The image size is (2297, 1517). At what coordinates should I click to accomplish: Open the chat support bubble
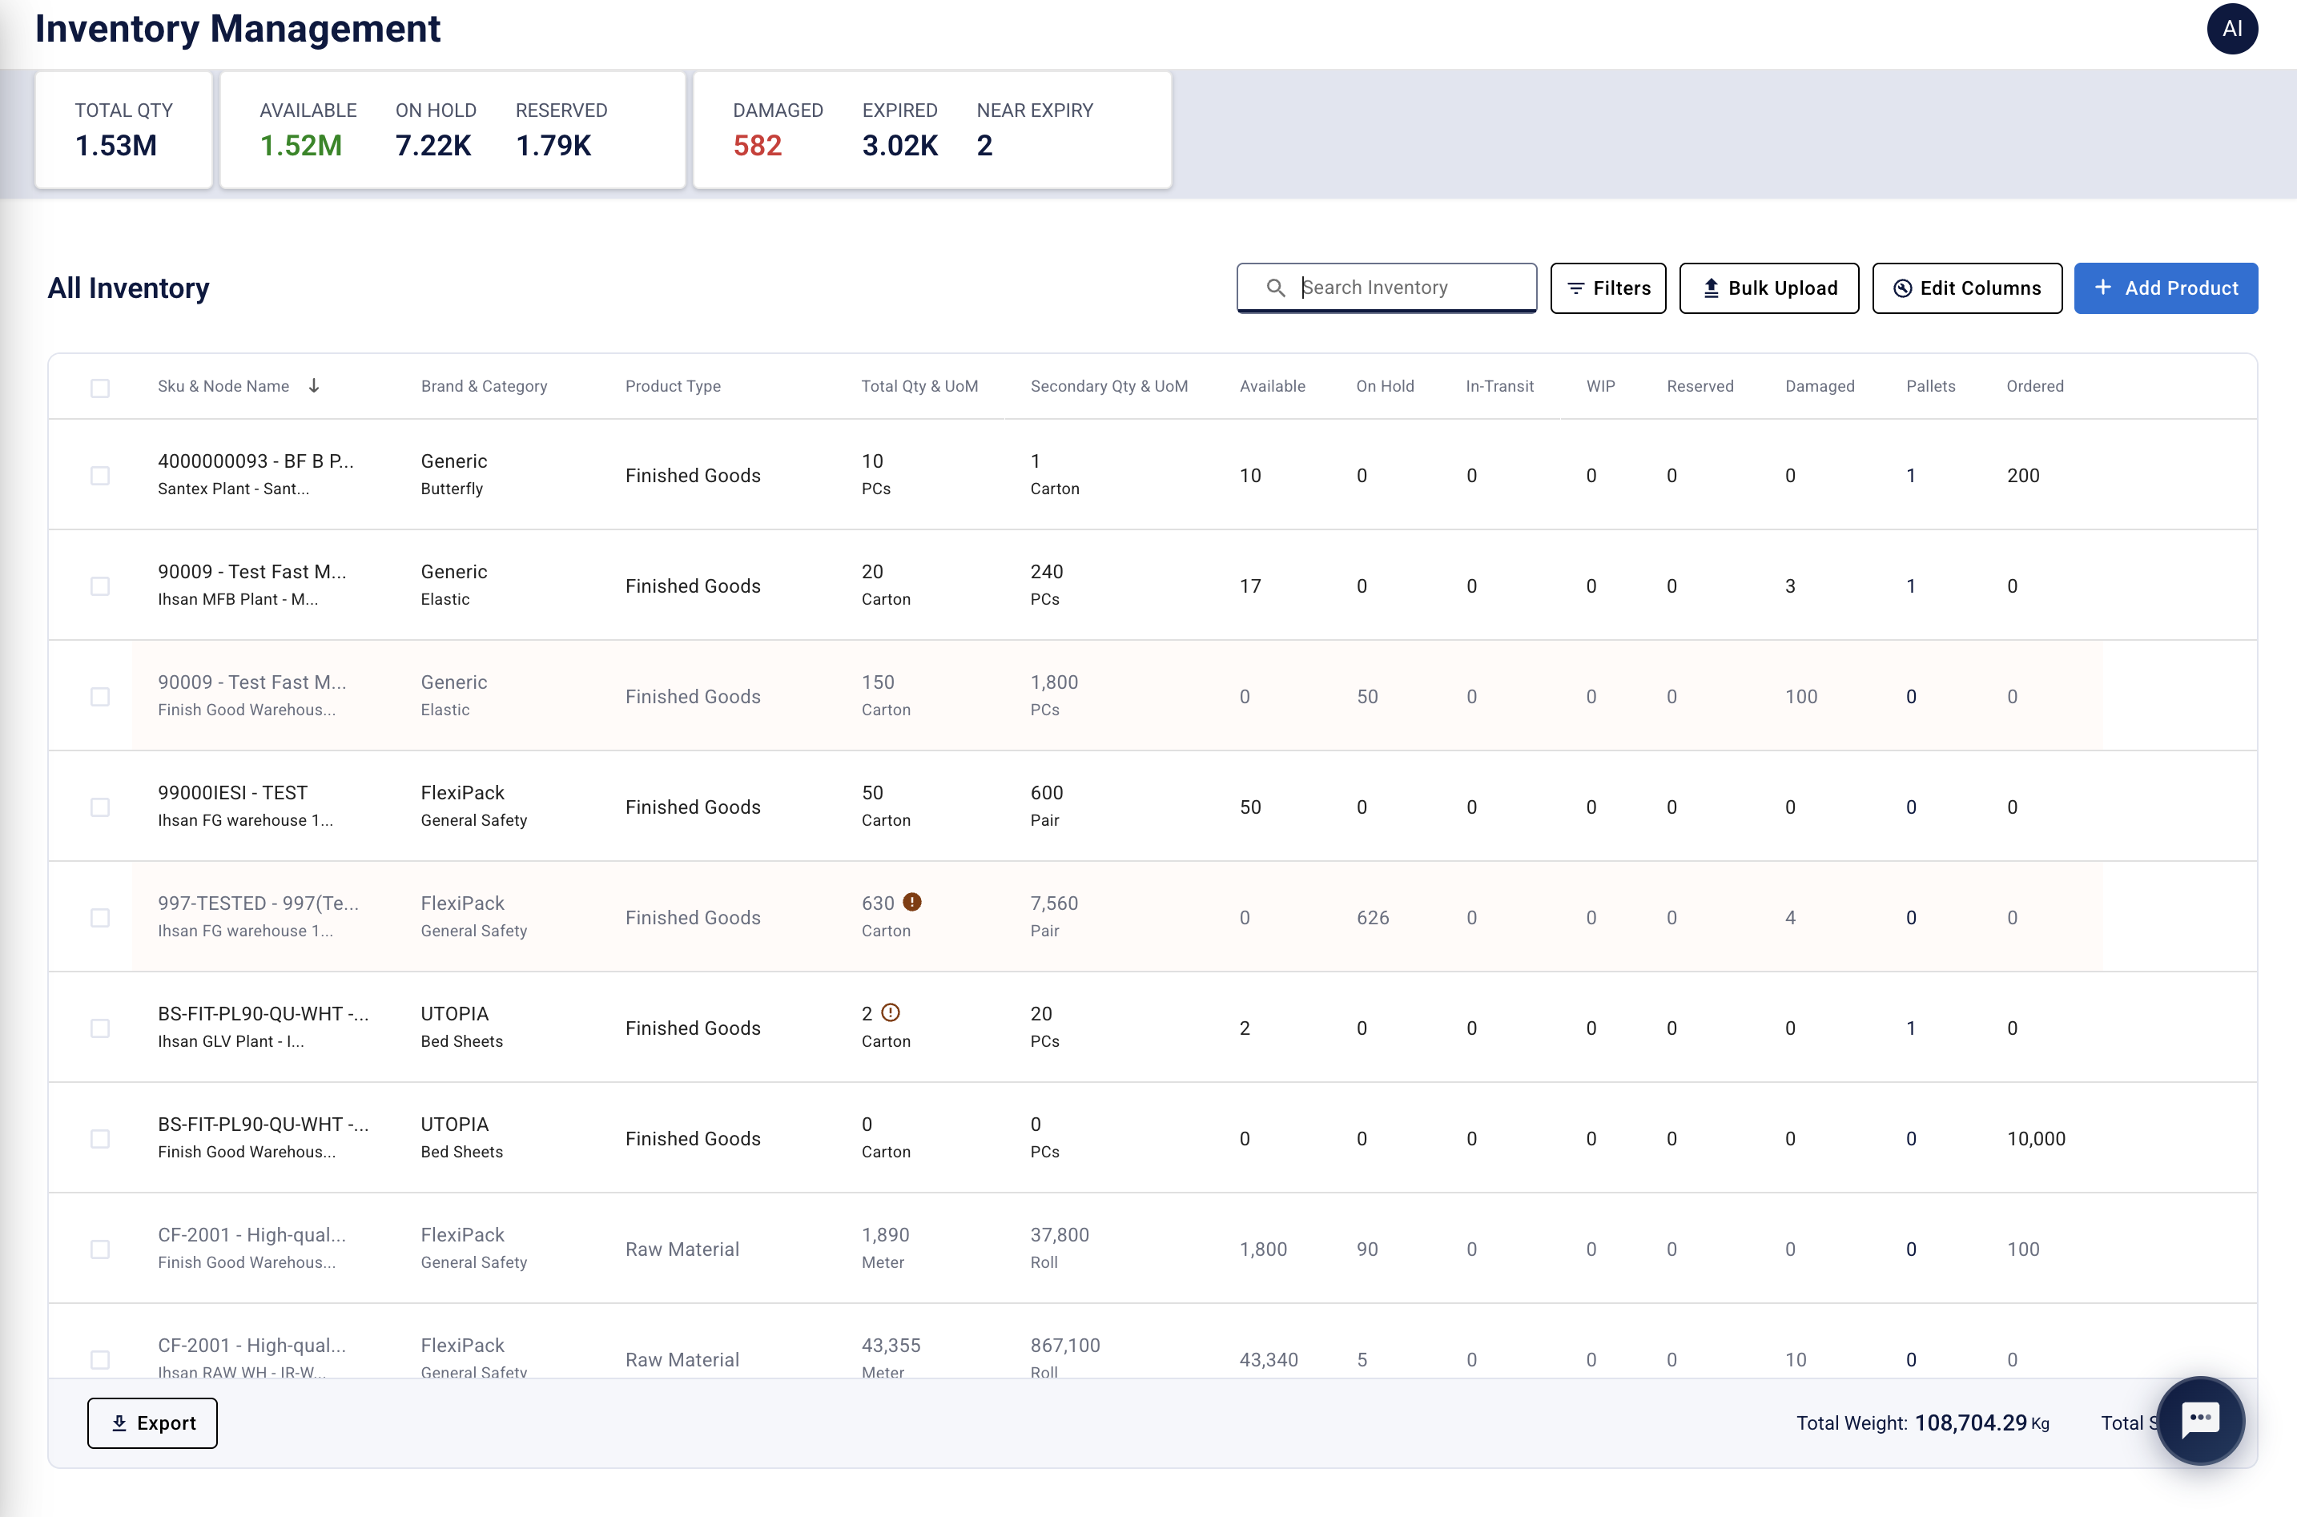[2200, 1419]
